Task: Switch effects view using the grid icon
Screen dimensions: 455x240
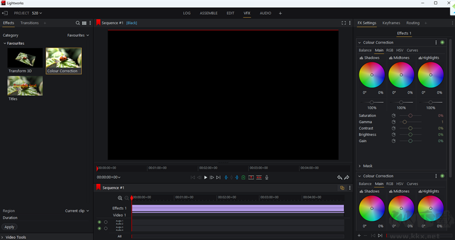Action: point(84,23)
